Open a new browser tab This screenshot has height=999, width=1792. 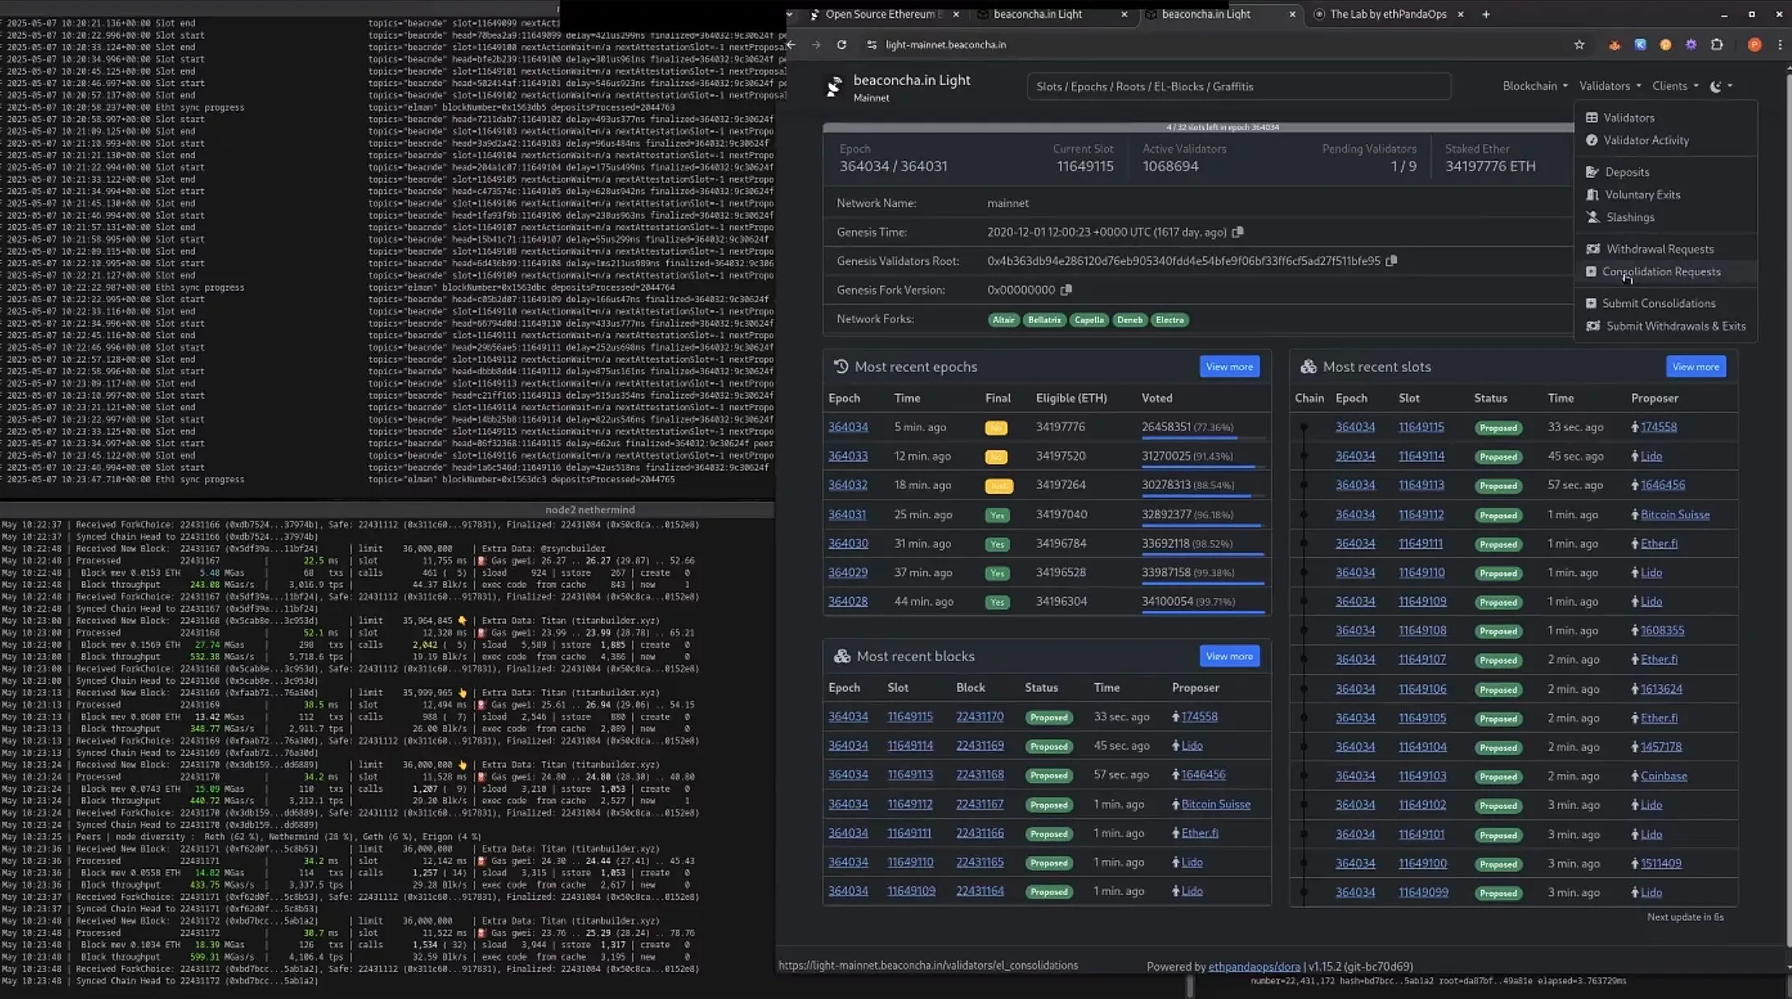[1486, 14]
